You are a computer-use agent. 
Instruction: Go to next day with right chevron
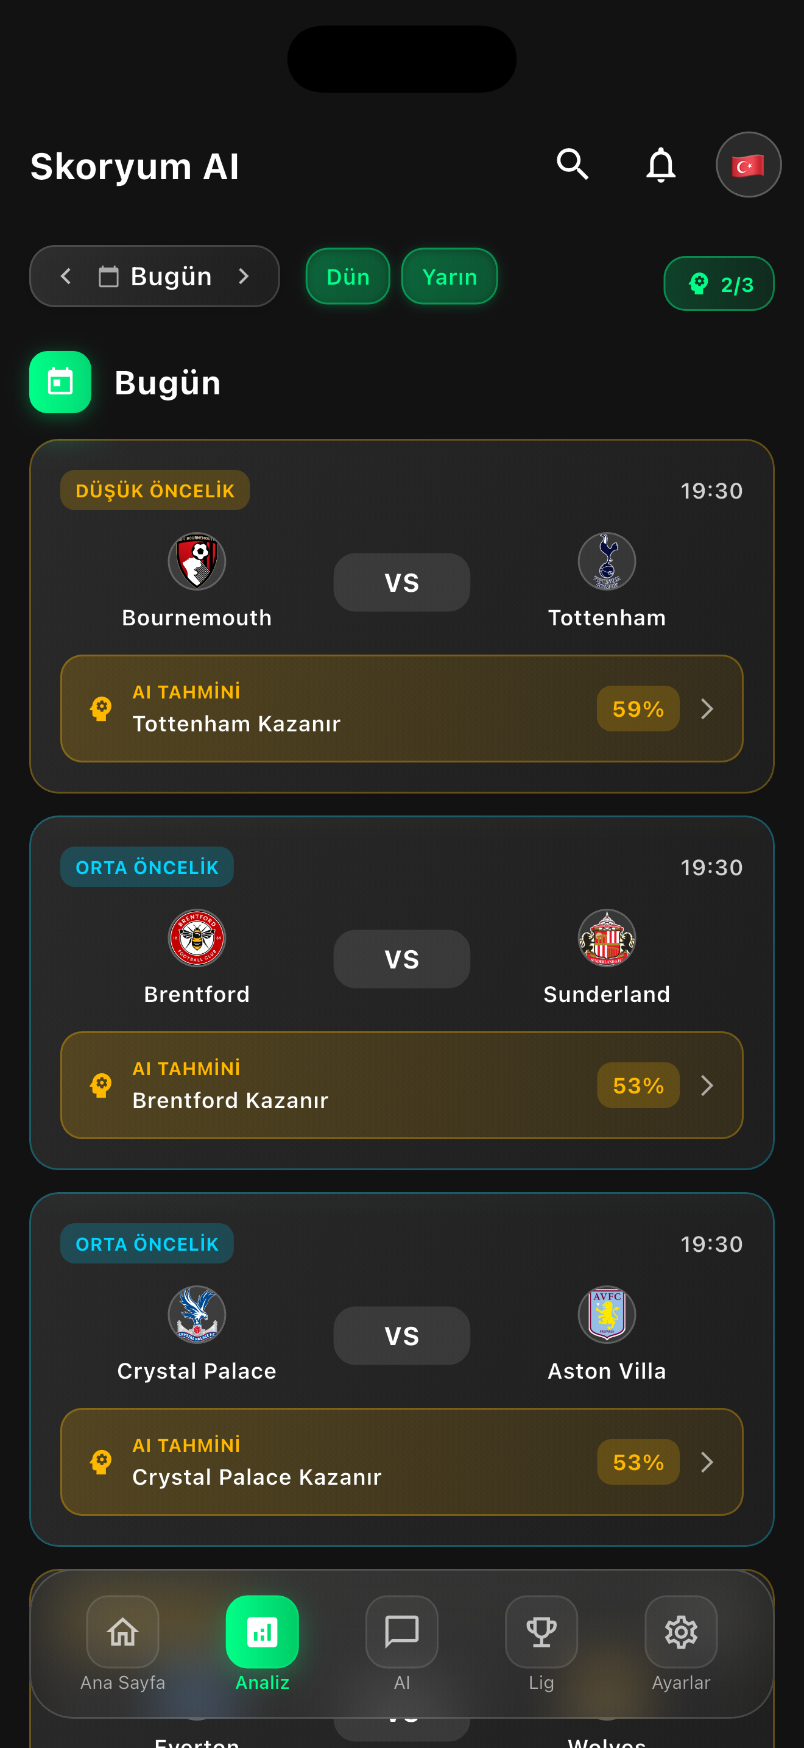tap(244, 276)
